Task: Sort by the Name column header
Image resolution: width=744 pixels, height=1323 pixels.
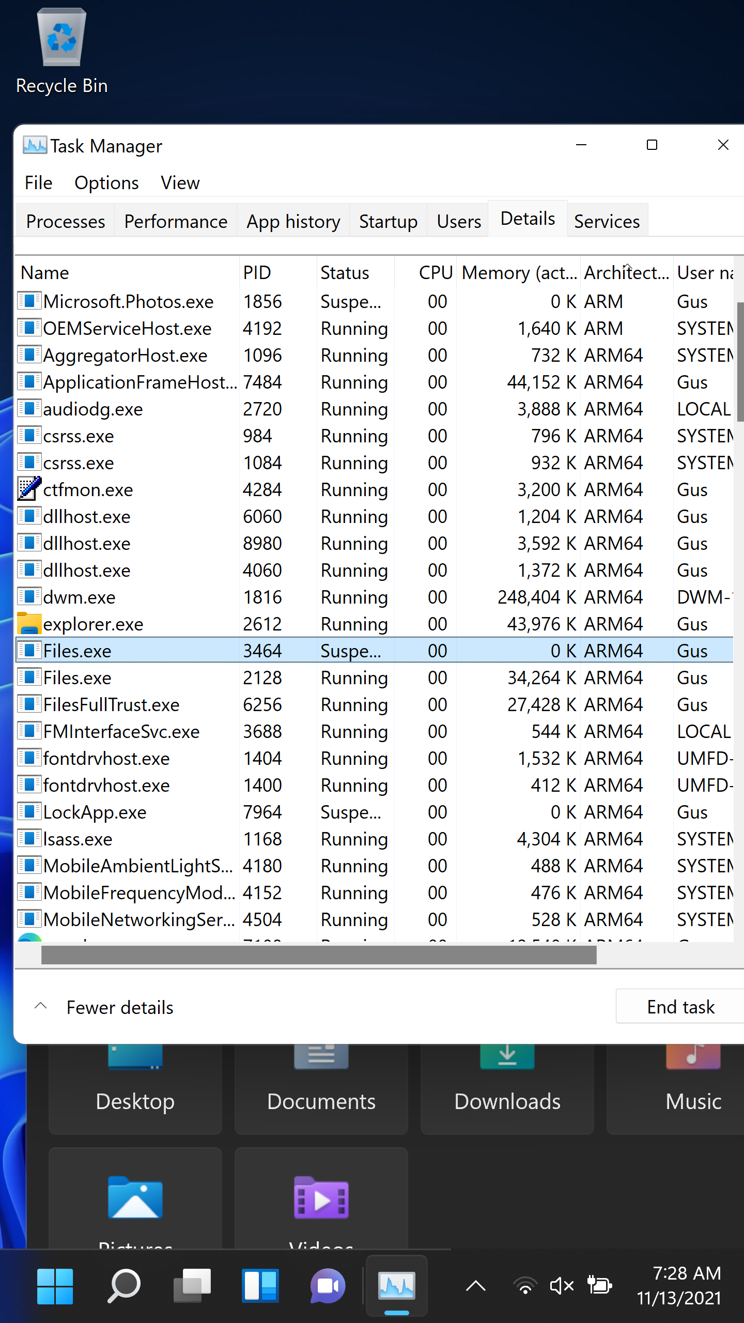Action: tap(128, 272)
